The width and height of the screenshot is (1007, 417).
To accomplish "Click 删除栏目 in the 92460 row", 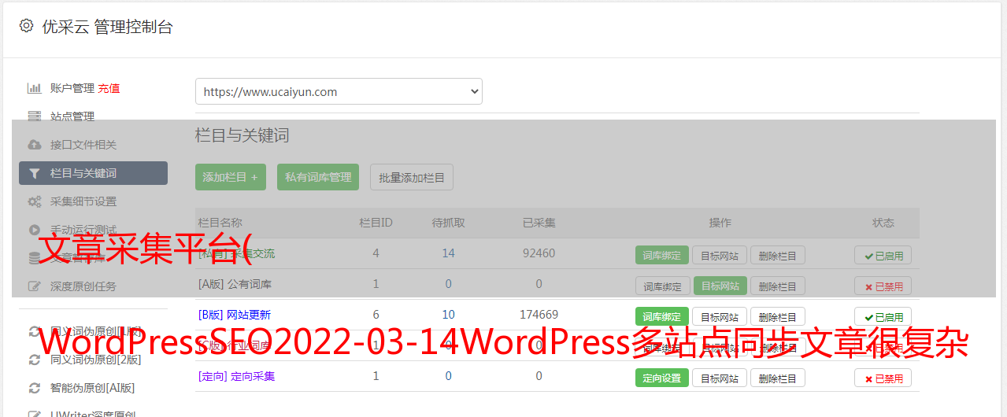I will coord(778,255).
